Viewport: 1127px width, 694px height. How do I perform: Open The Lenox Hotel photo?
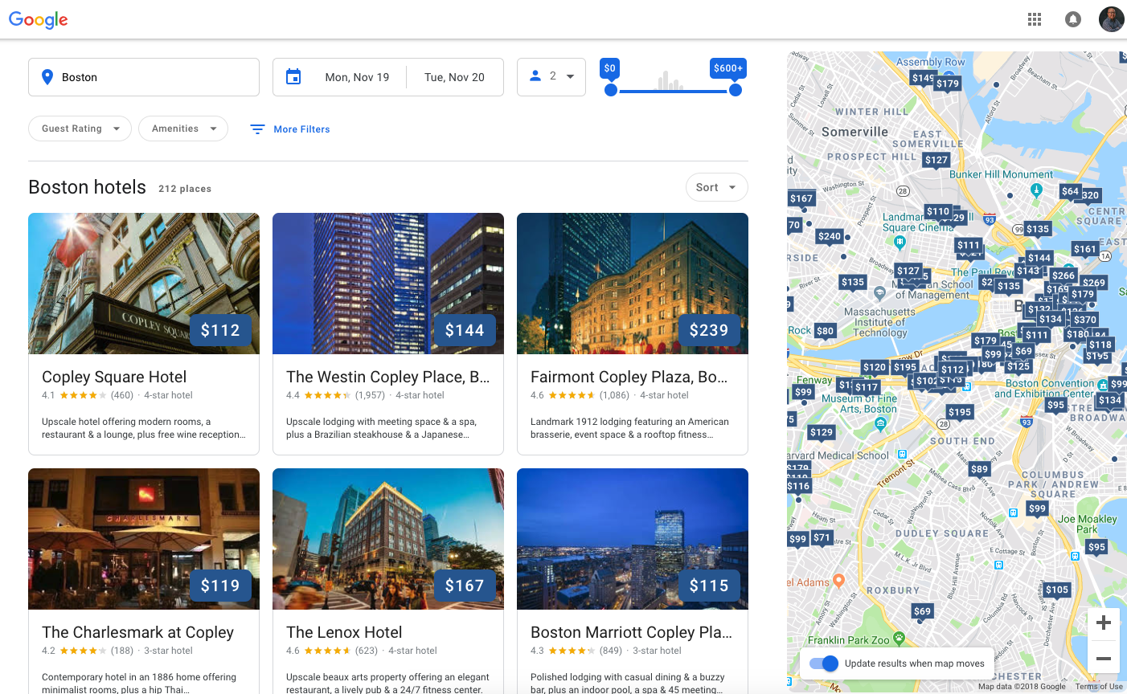pyautogui.click(x=388, y=539)
